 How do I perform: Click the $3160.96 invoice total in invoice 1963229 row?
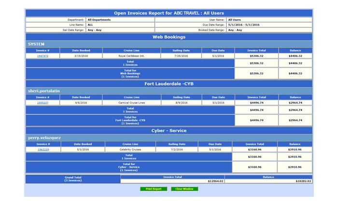[254, 150]
